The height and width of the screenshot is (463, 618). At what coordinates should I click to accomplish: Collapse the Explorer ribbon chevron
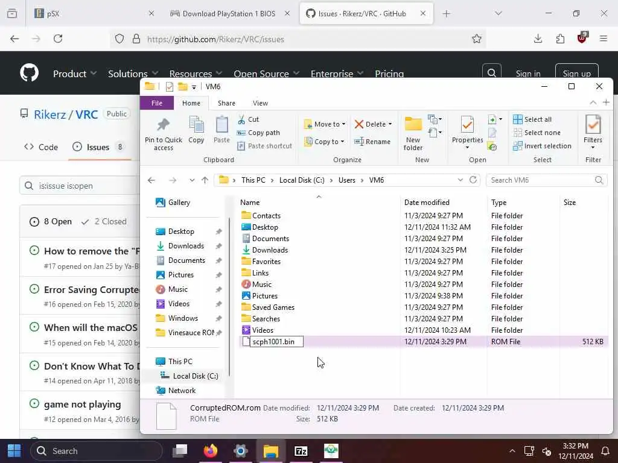tap(593, 102)
